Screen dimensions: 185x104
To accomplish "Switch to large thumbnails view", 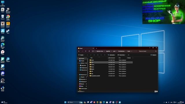I will click(x=157, y=91).
